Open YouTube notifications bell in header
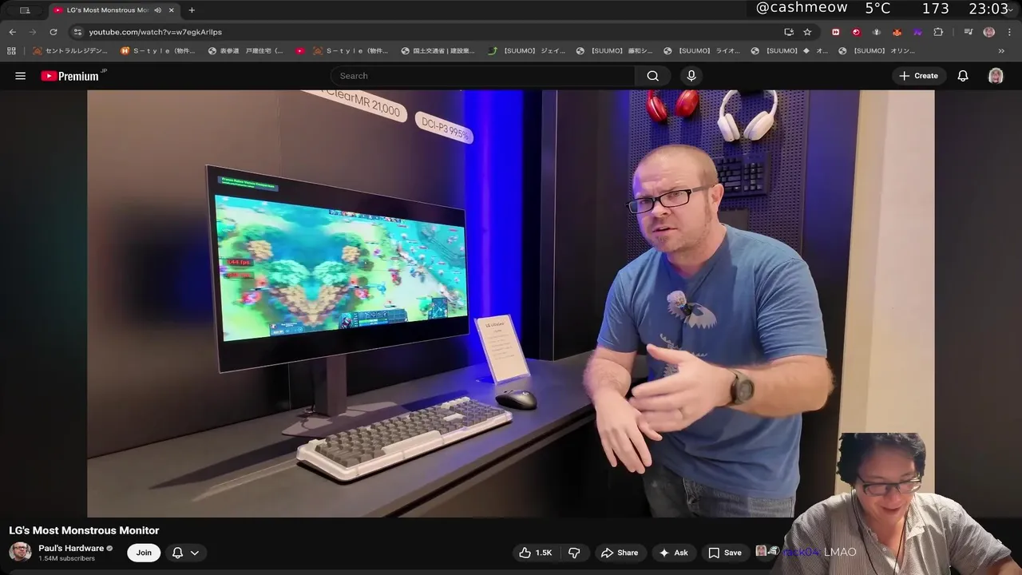 click(963, 76)
